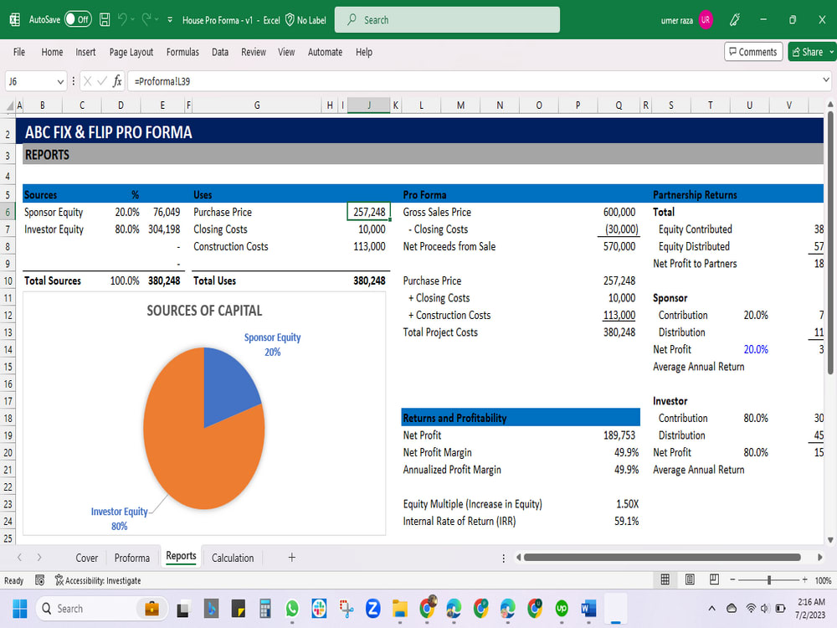Screen dimensions: 837x628
Task: Click the formula bar text =Proforma!L39
Action: click(x=162, y=82)
